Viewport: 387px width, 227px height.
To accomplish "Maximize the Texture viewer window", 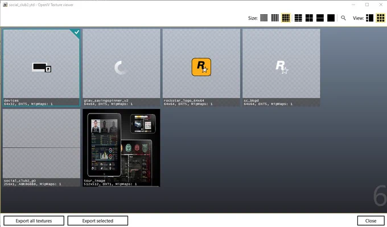I will 367,5.
